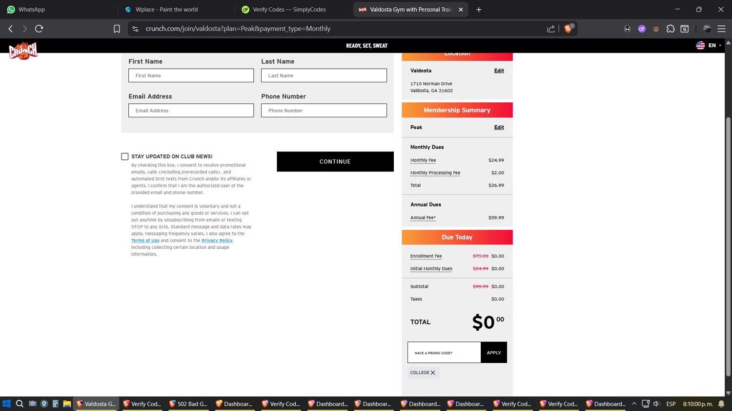Apply the promo code
732x411 pixels.
click(x=494, y=353)
